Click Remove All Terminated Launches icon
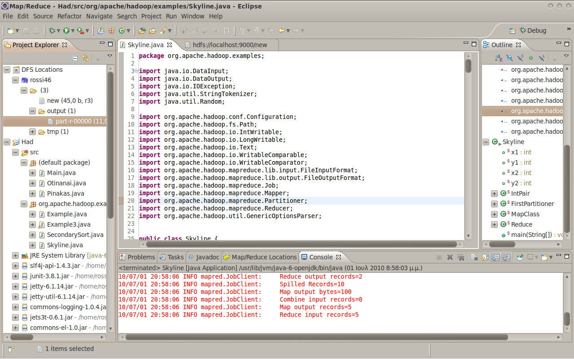 461,257
